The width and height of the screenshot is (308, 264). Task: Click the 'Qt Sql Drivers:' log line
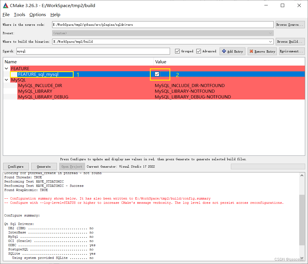click(x=19, y=224)
